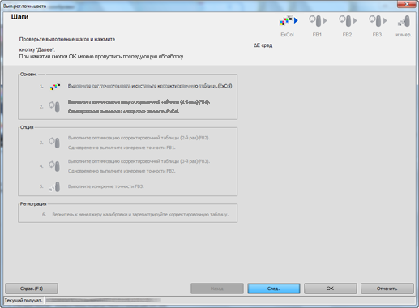Click step 4 line about FB2 accuracy measurement

pos(122,171)
